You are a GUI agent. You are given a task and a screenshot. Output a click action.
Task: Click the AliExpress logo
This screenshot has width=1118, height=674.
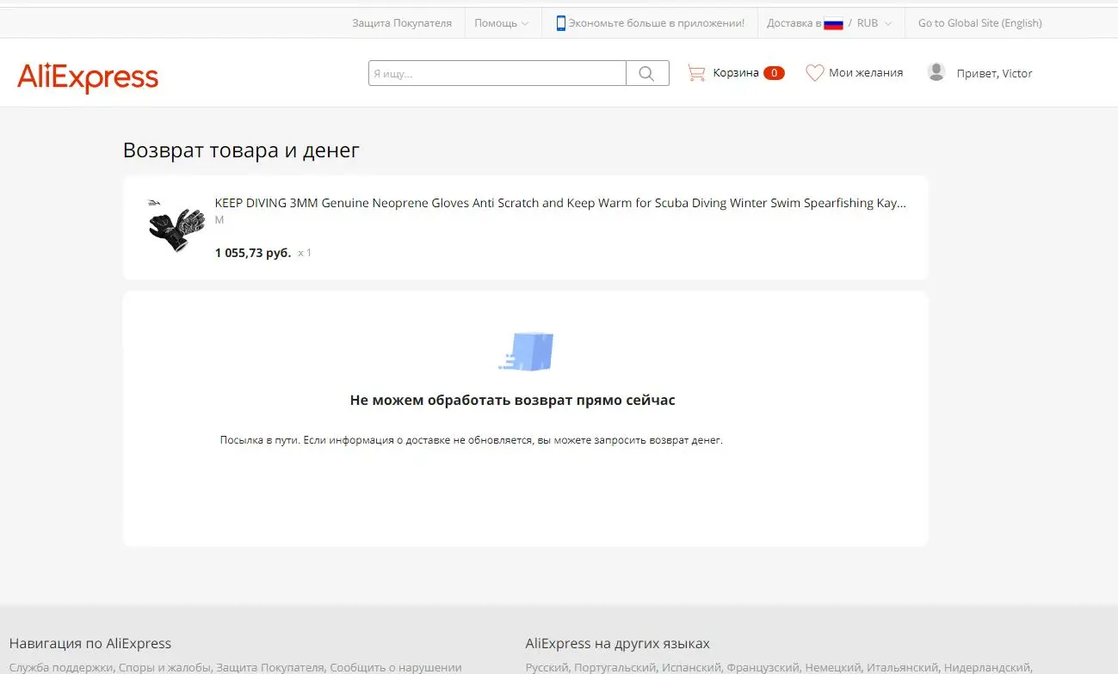coord(88,77)
